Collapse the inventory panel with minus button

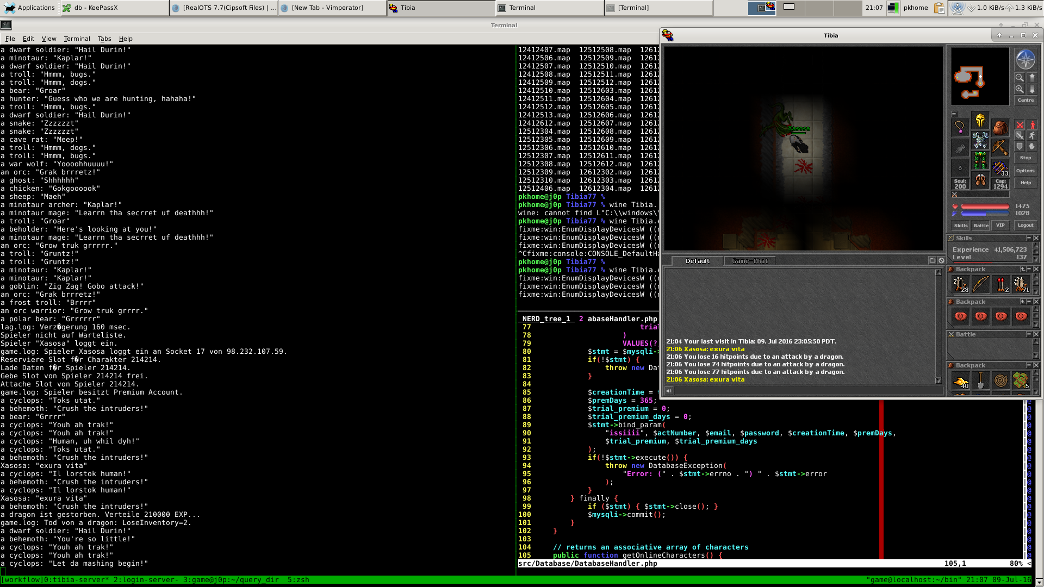954,114
